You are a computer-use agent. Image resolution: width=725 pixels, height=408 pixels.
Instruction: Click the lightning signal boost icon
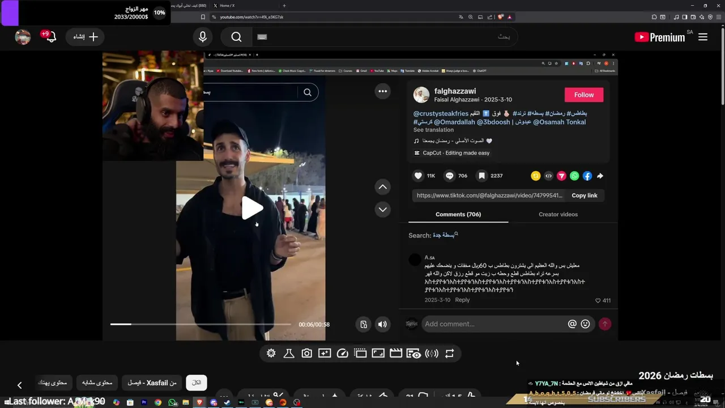432,354
